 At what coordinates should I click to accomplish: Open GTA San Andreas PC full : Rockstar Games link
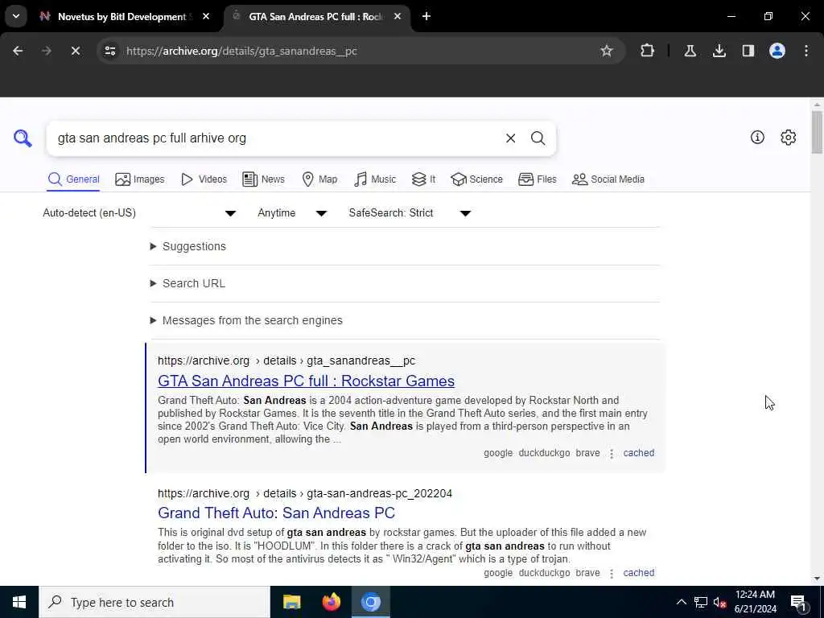coord(306,381)
